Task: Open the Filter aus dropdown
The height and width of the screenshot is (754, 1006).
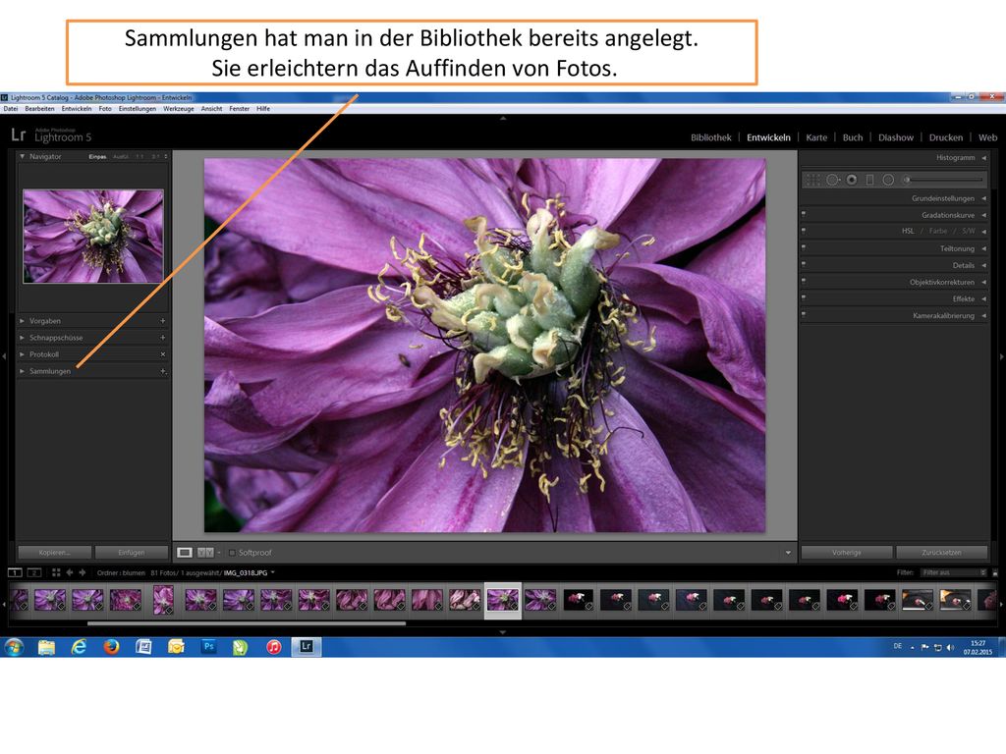Action: pos(953,572)
